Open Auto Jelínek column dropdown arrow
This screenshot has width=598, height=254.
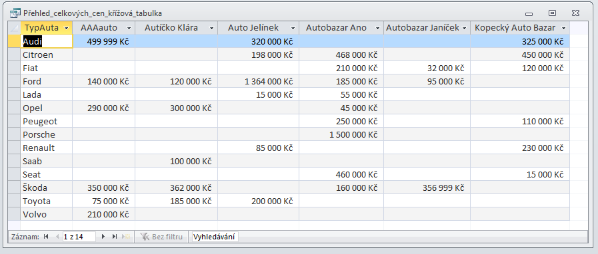tap(293, 28)
